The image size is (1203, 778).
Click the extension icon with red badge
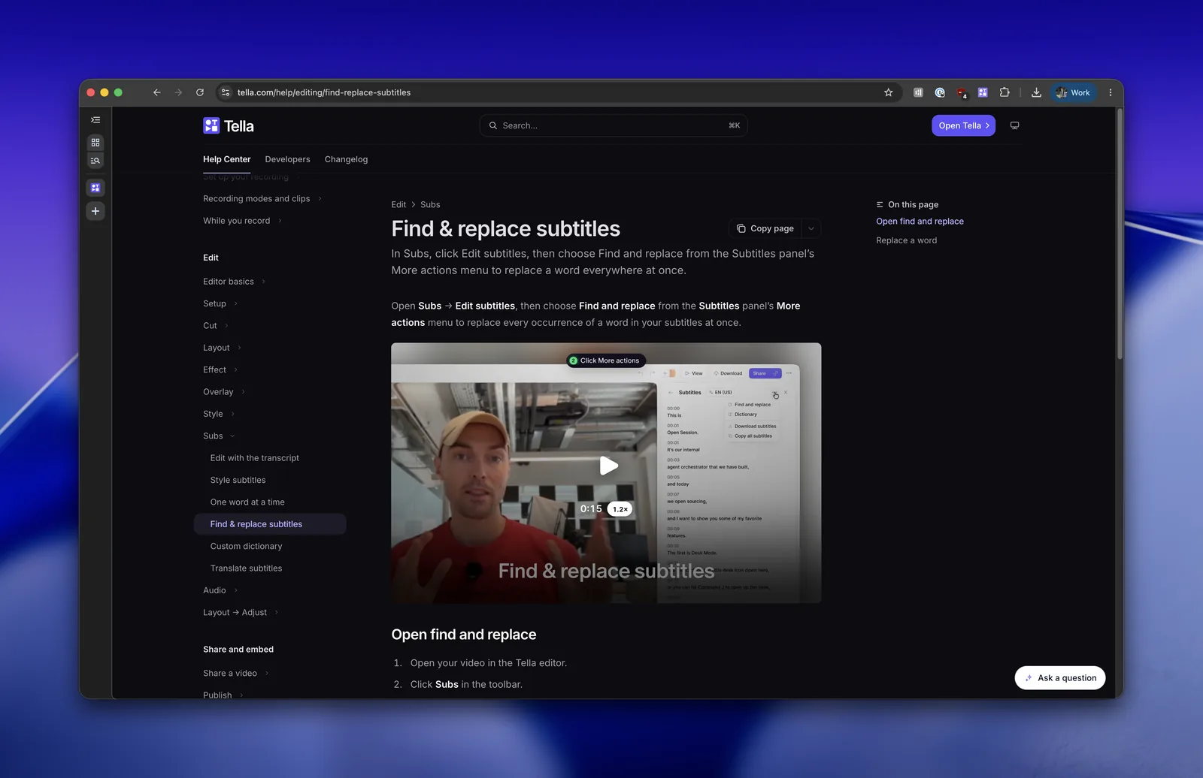(962, 93)
